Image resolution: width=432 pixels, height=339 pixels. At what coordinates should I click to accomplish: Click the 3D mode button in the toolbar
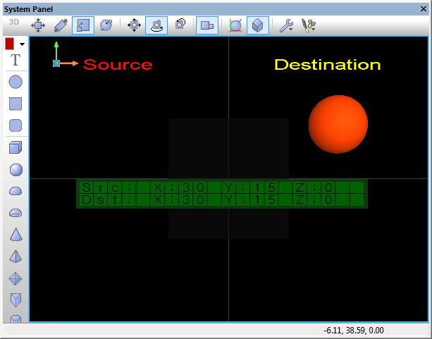pyautogui.click(x=14, y=22)
